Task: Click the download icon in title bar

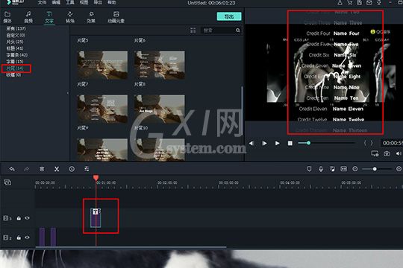Action: tap(379, 2)
